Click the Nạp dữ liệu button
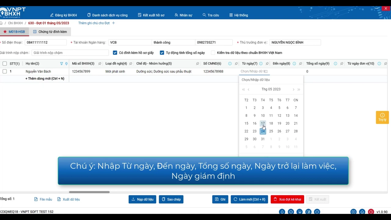 [x=142, y=200]
